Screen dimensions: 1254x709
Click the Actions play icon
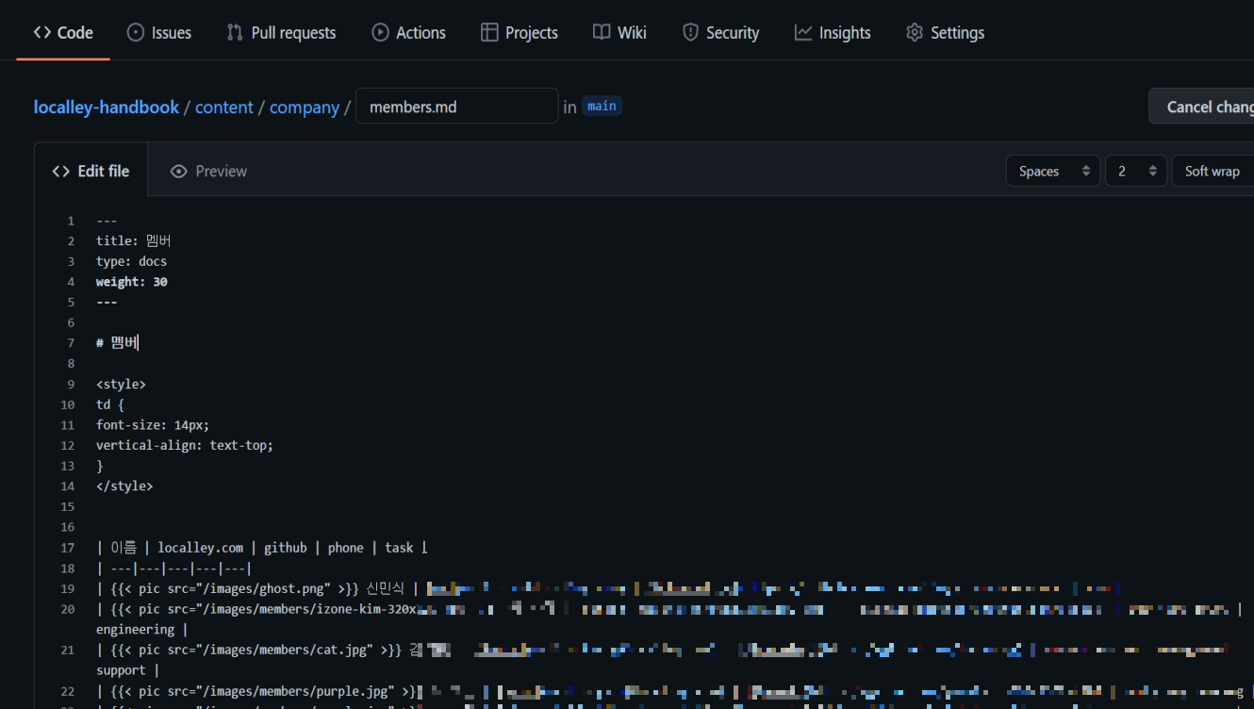click(380, 33)
